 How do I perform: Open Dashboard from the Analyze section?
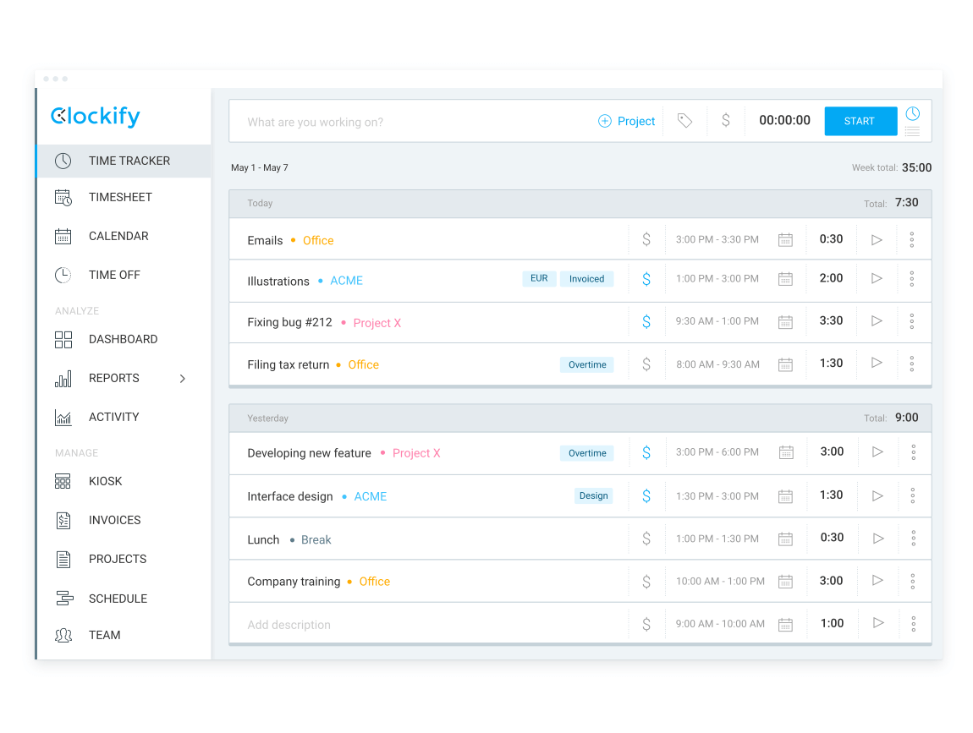tap(123, 339)
